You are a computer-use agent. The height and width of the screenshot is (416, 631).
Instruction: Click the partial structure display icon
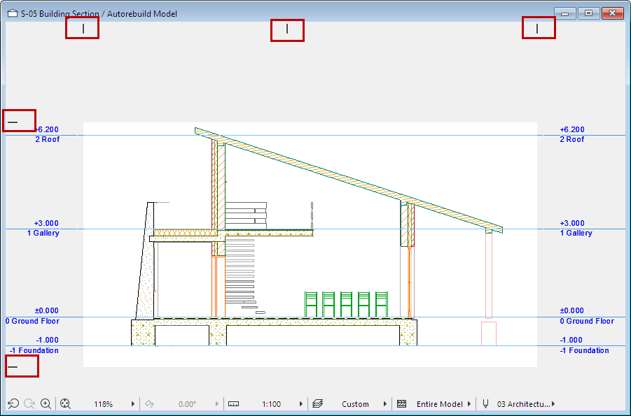401,404
